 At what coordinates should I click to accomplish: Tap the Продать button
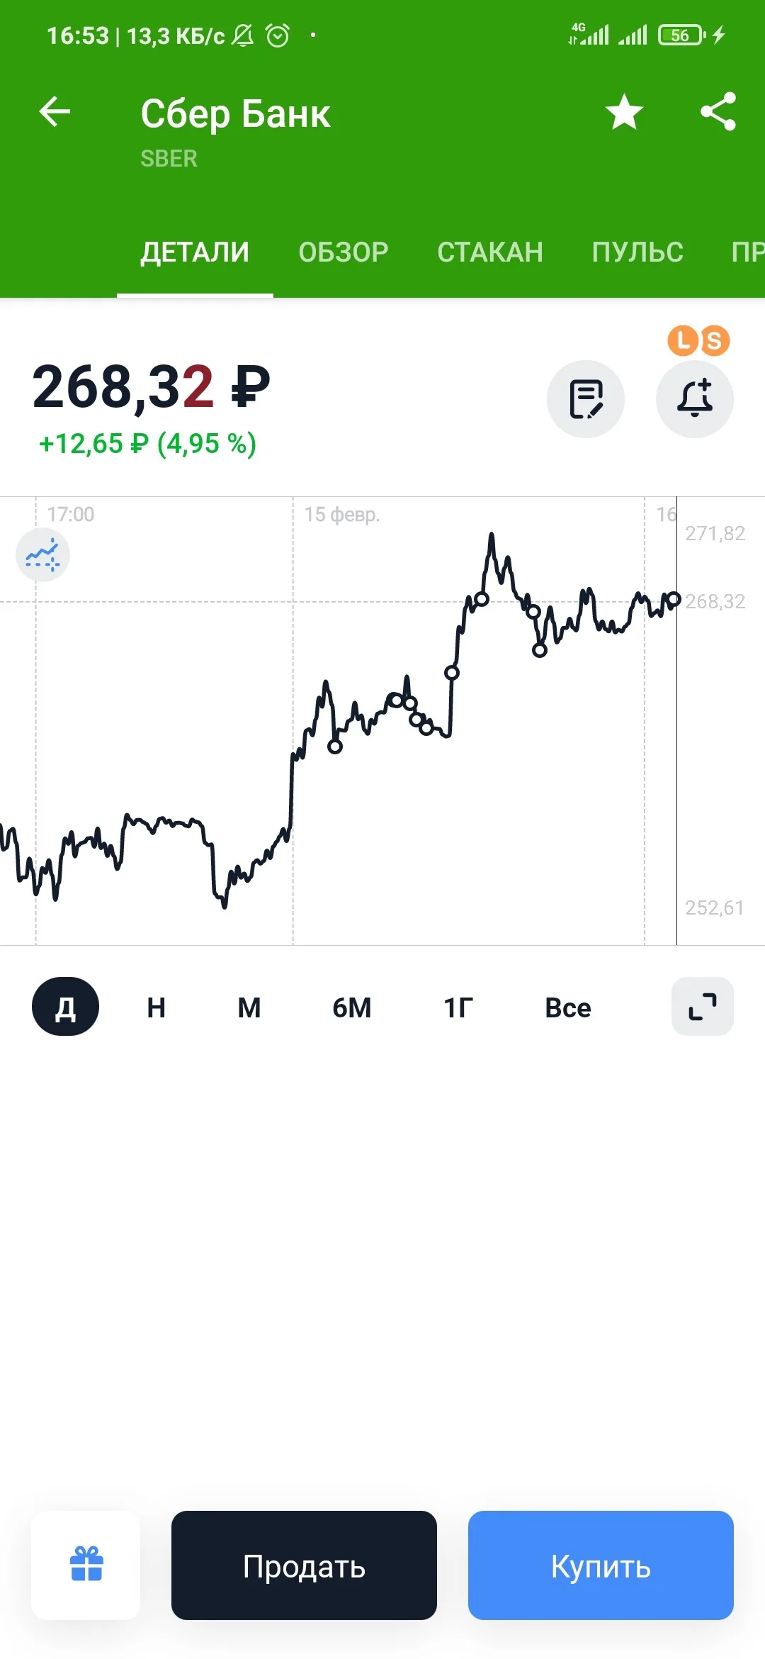304,1565
